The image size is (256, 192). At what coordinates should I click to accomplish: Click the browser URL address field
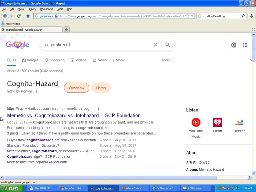(x=122, y=16)
